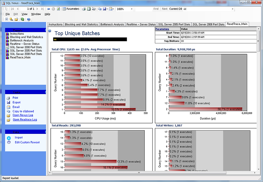Copy report using toolbar copy icon

[100, 9]
